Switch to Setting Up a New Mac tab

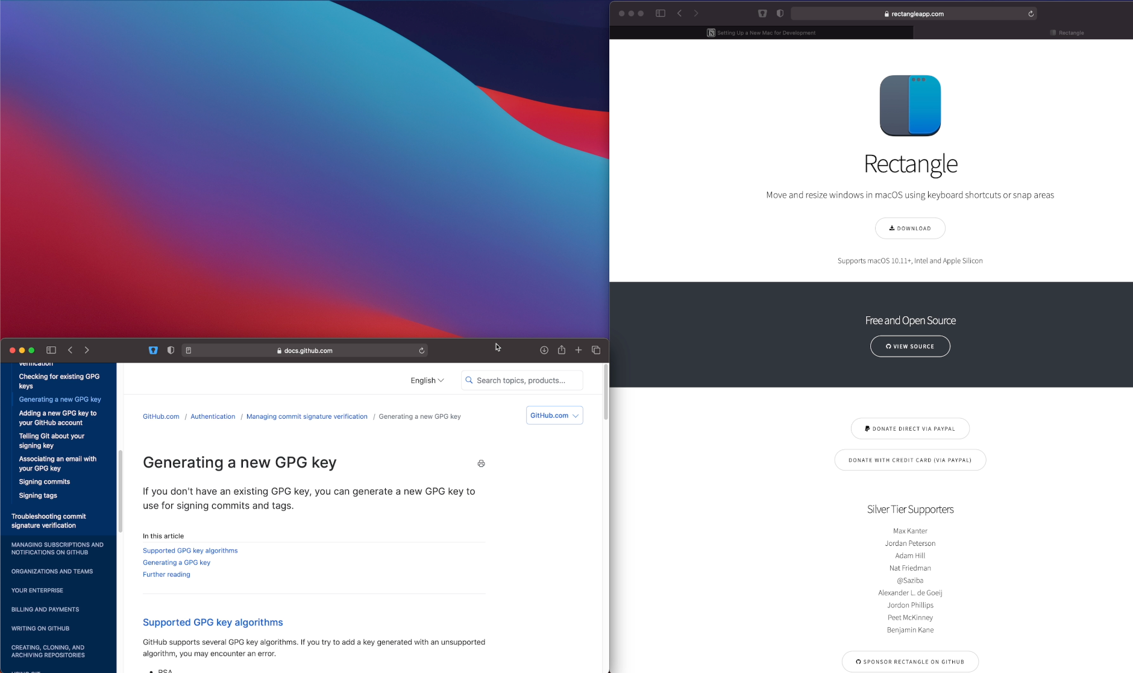tap(762, 33)
